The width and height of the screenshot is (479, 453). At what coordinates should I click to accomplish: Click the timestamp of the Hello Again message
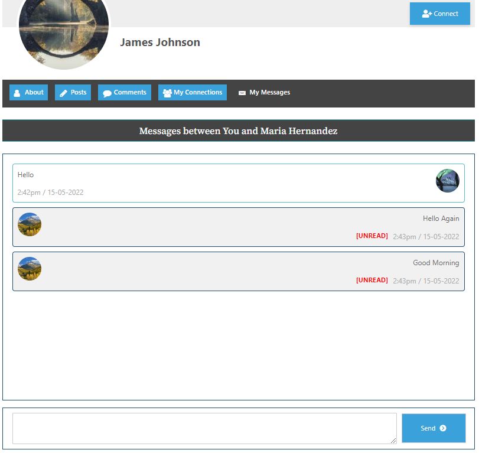click(426, 237)
